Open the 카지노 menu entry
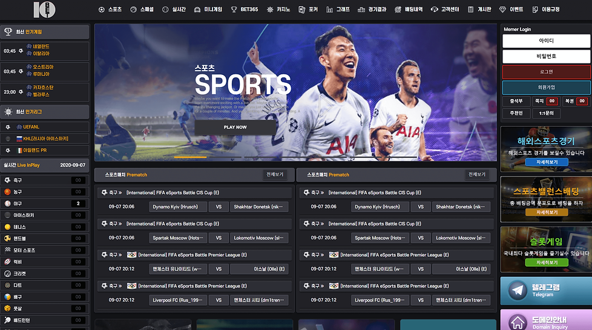Image resolution: width=592 pixels, height=330 pixels. (x=278, y=10)
